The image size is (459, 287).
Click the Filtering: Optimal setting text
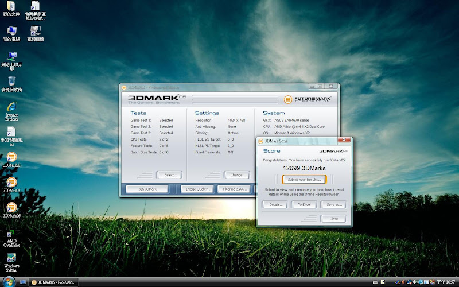click(217, 133)
